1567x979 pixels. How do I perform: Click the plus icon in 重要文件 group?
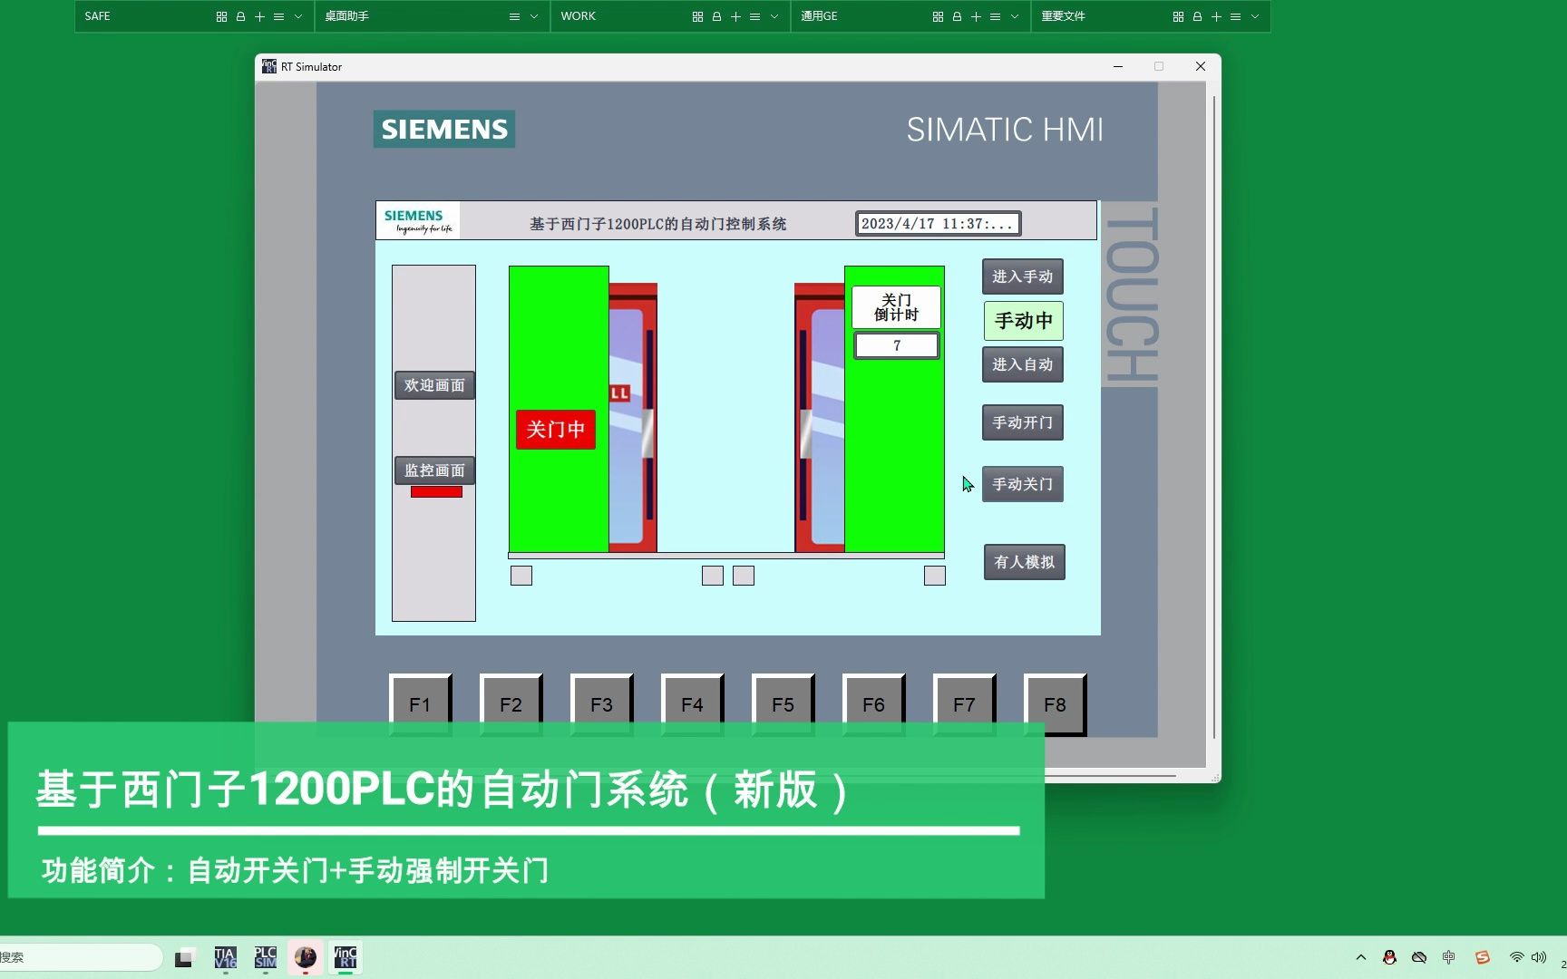pyautogui.click(x=1216, y=16)
